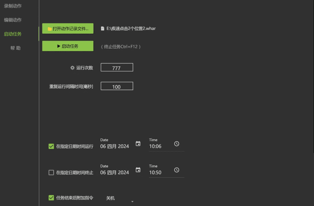Expand the 关机 command dropdown arrow
Viewport: 314px width, 206px height.
point(132,202)
